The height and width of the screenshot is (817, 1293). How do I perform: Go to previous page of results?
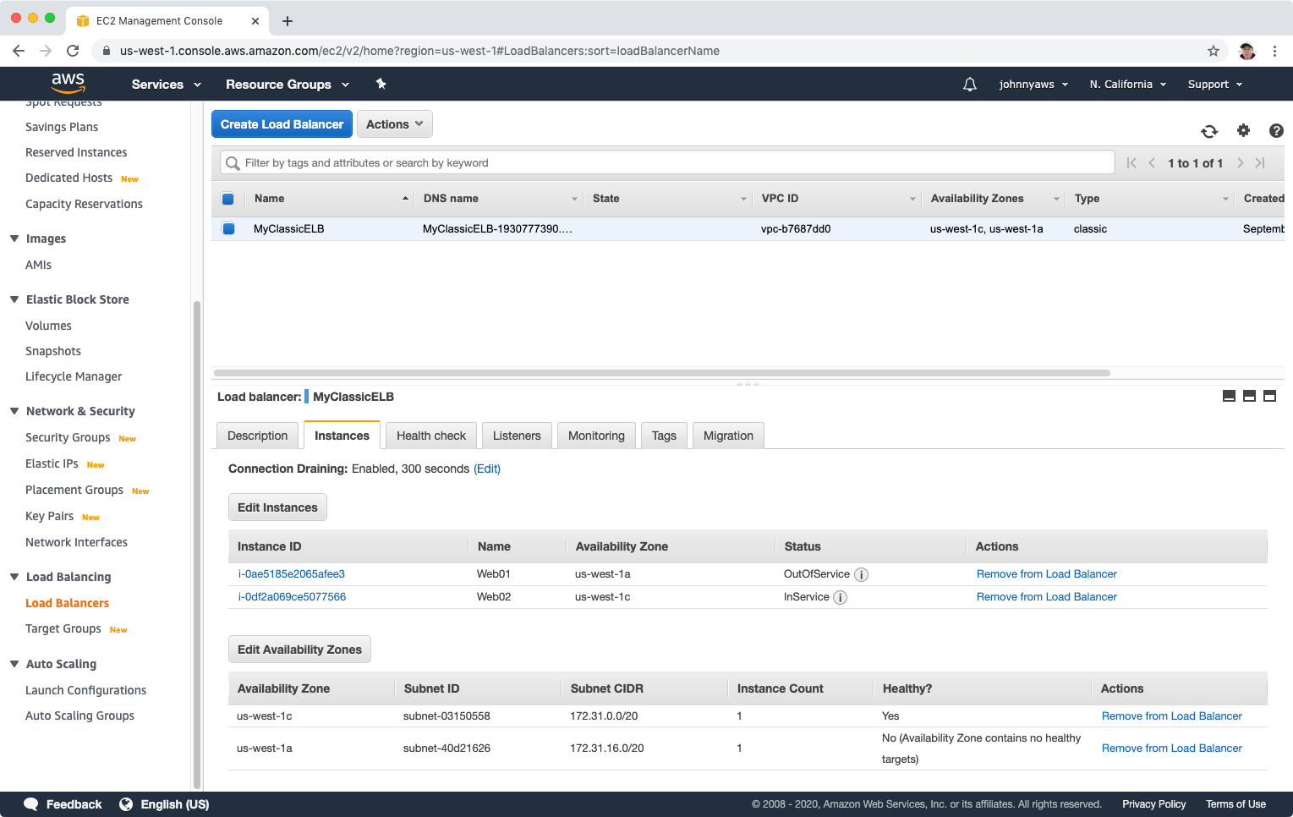click(x=1152, y=163)
